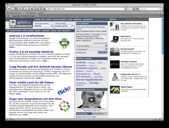Open the list all tabs button

162,16
